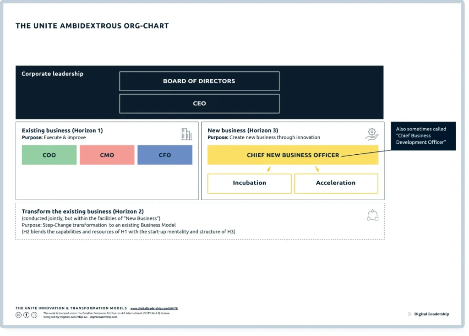Screen dimensions: 469x336
Task: Click the left yellow arrow toward Incubation
Action: coord(269,169)
